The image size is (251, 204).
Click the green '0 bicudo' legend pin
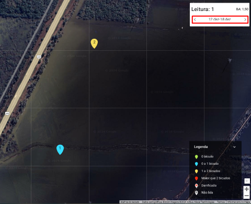pyautogui.click(x=197, y=157)
